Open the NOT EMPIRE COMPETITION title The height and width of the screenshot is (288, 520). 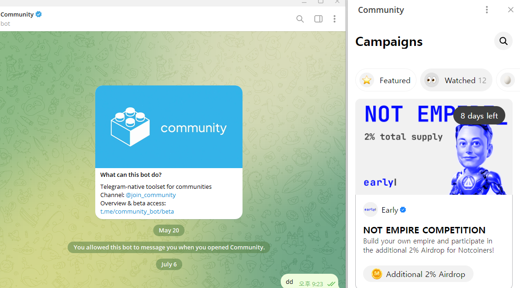pos(424,230)
